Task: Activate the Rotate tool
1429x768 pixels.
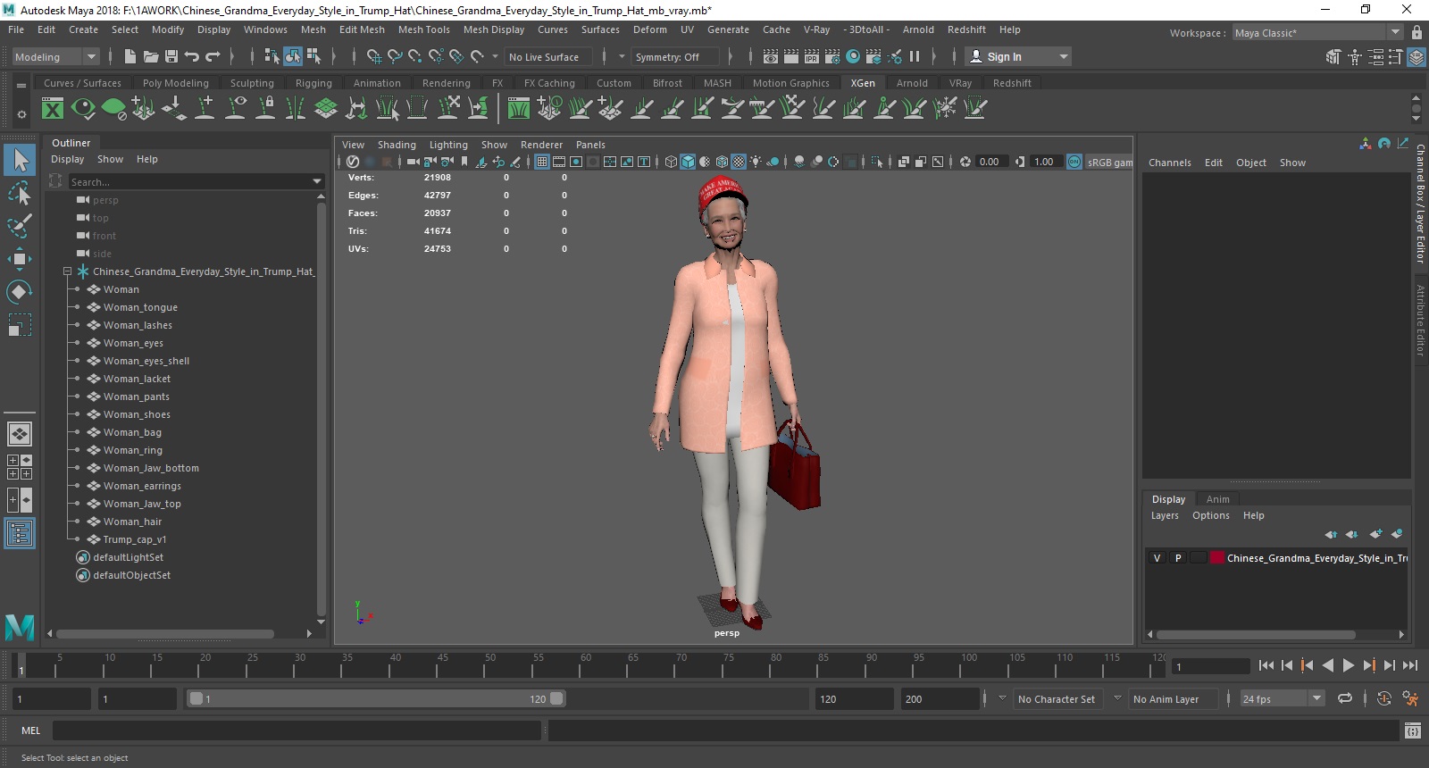Action: 20,292
